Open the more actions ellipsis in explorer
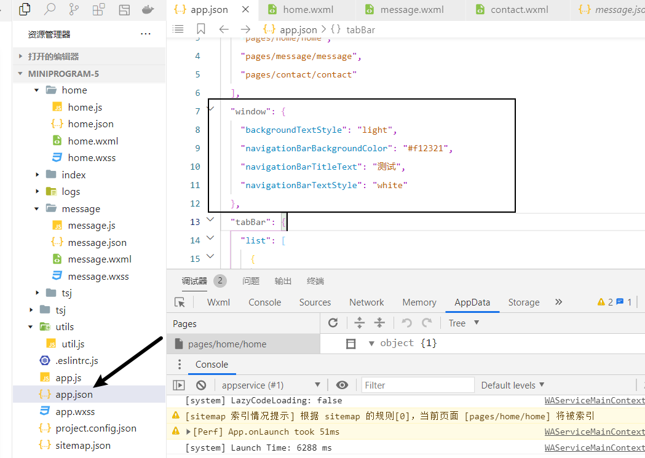This screenshot has height=458, width=645. 146,34
